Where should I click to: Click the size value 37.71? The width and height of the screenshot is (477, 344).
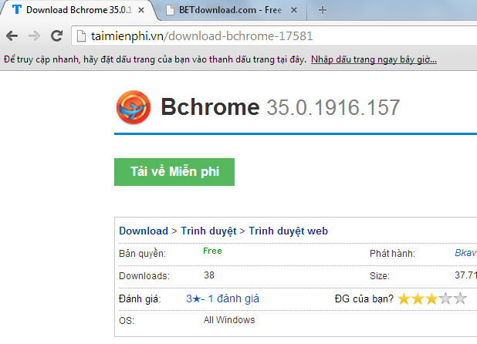coord(465,275)
